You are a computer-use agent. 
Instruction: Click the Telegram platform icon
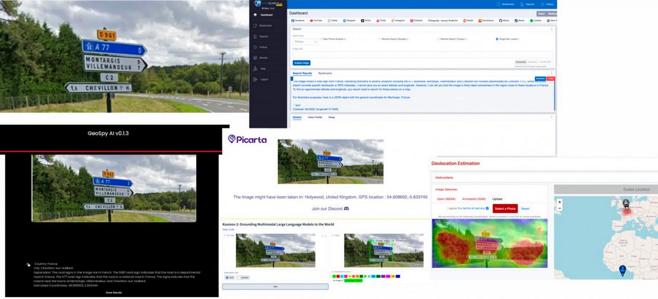[344, 20]
